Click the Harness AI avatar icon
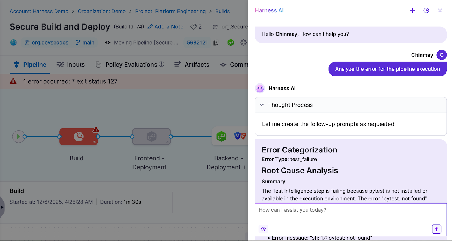This screenshot has width=452, height=241. [260, 88]
